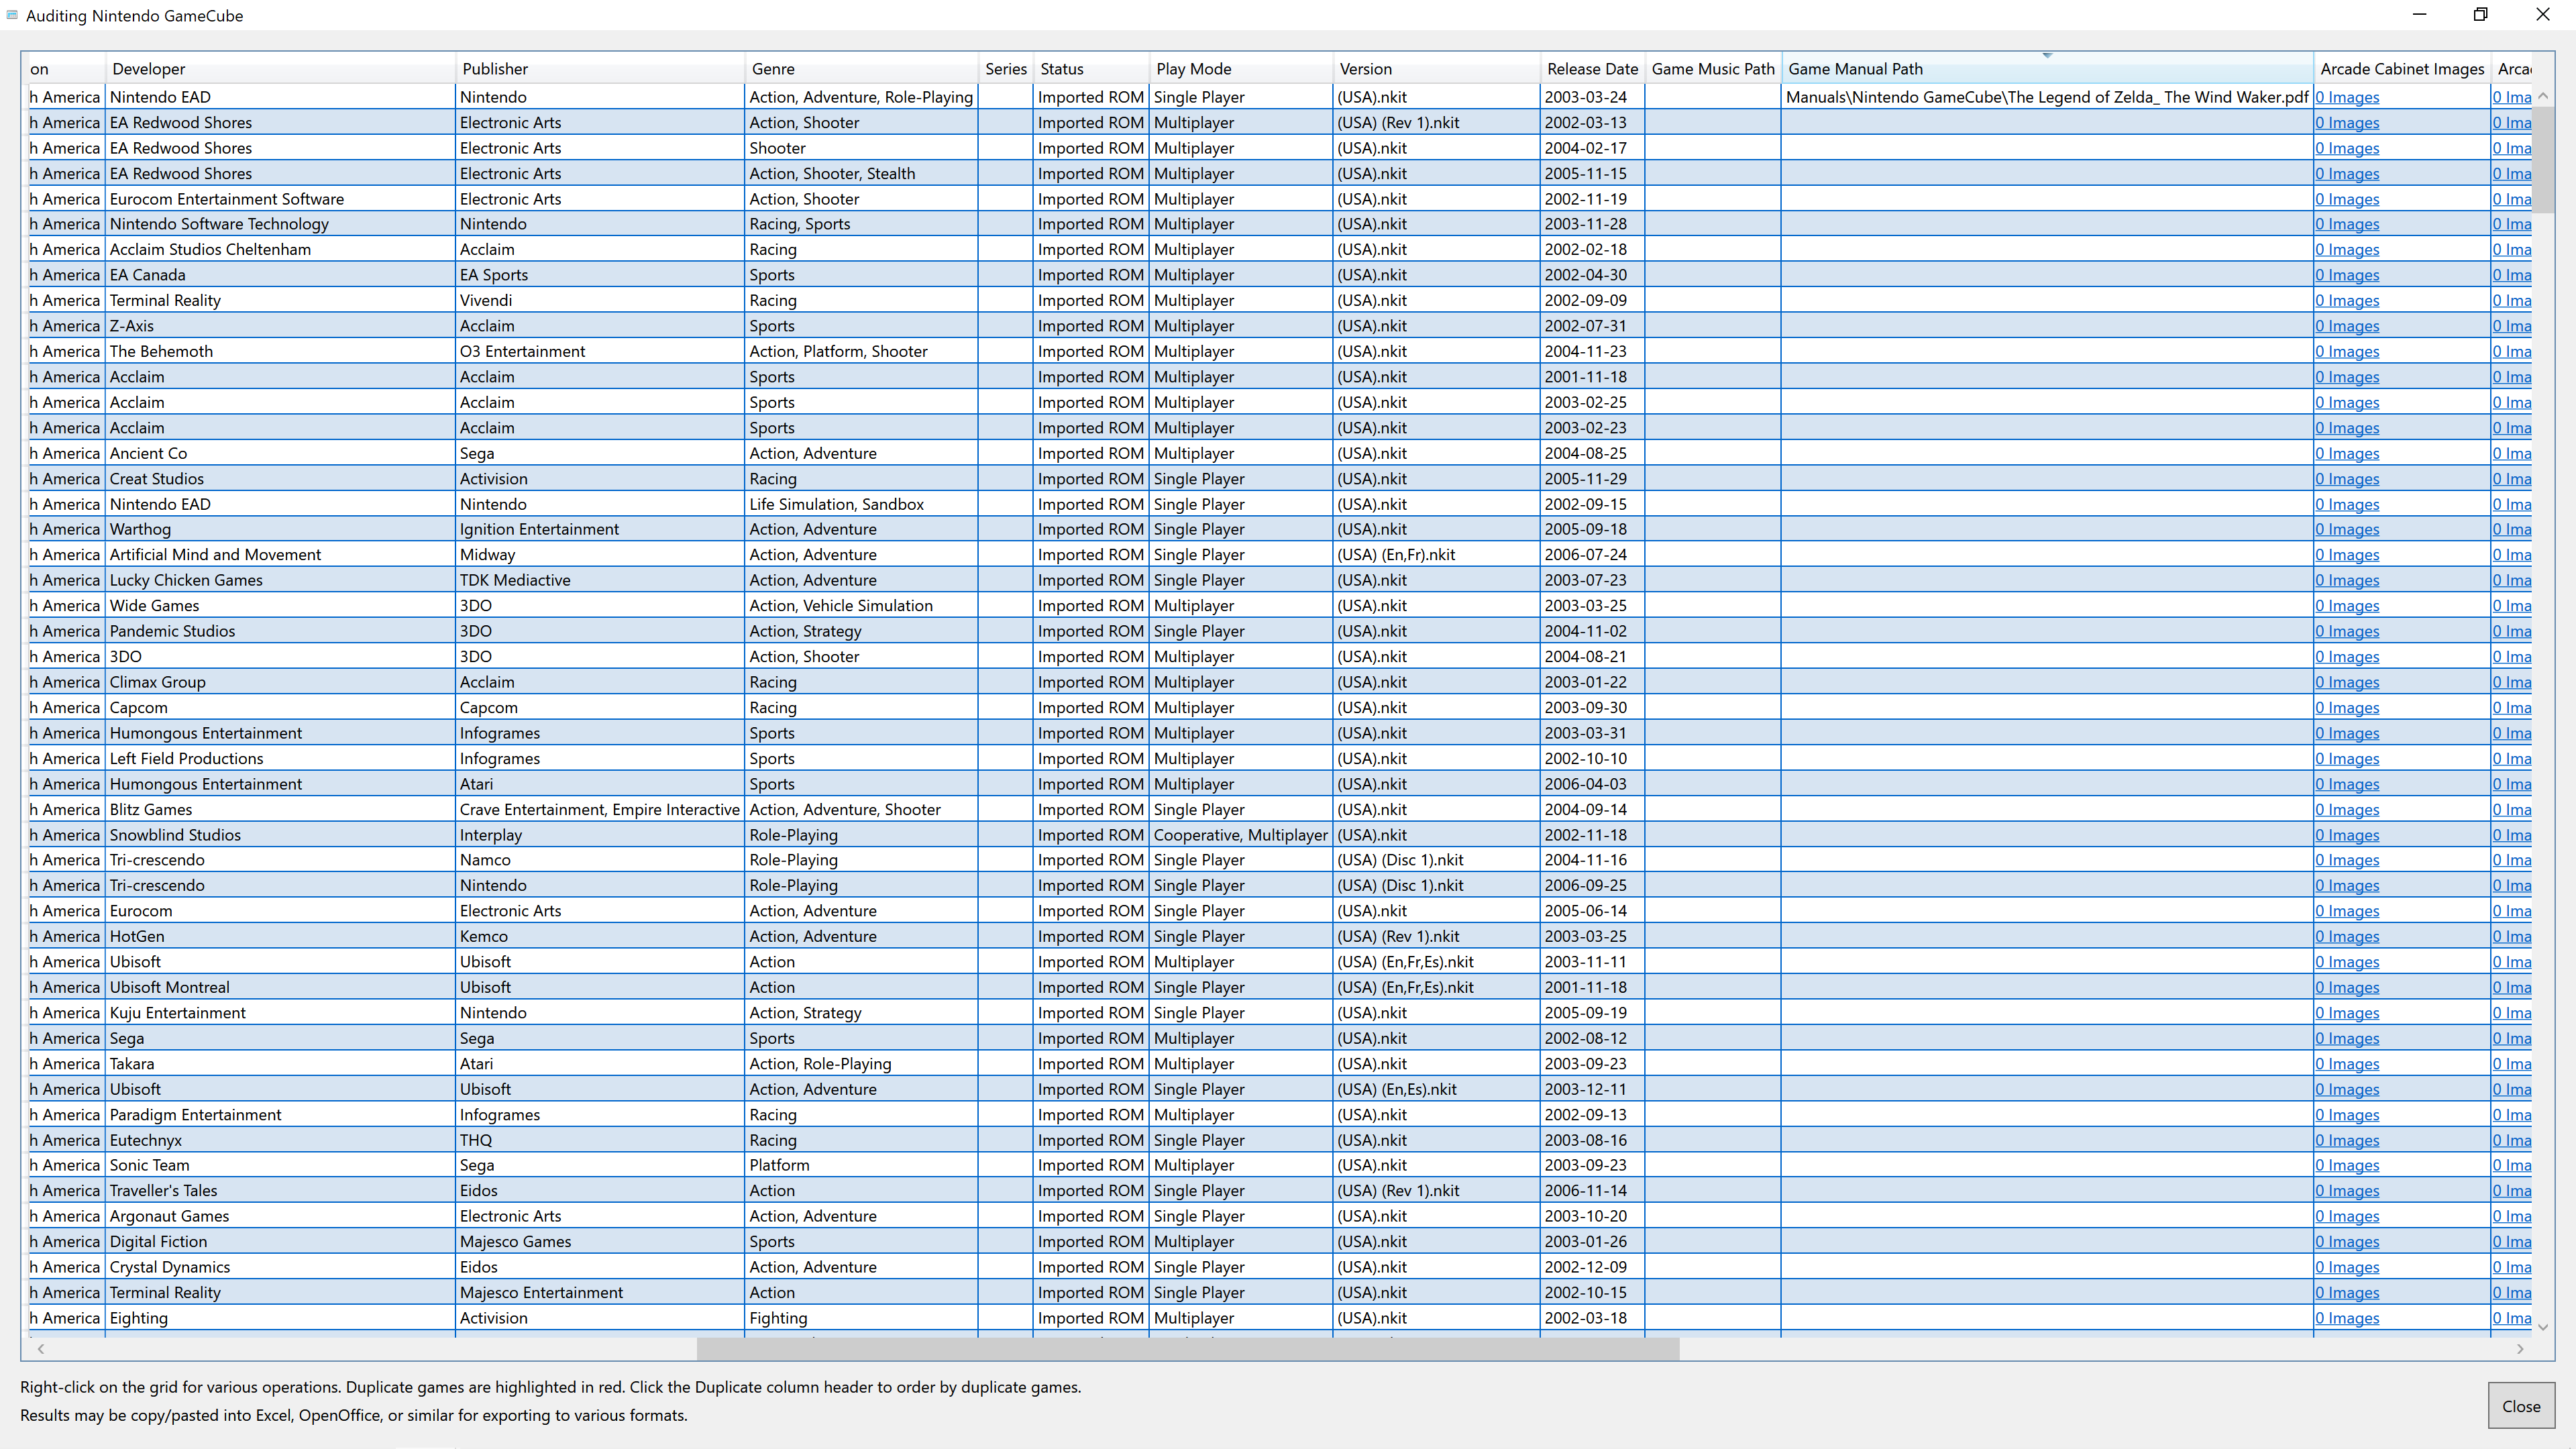Open 0 Images link for Ancient Co row
The image size is (2576, 1449).
[2347, 453]
